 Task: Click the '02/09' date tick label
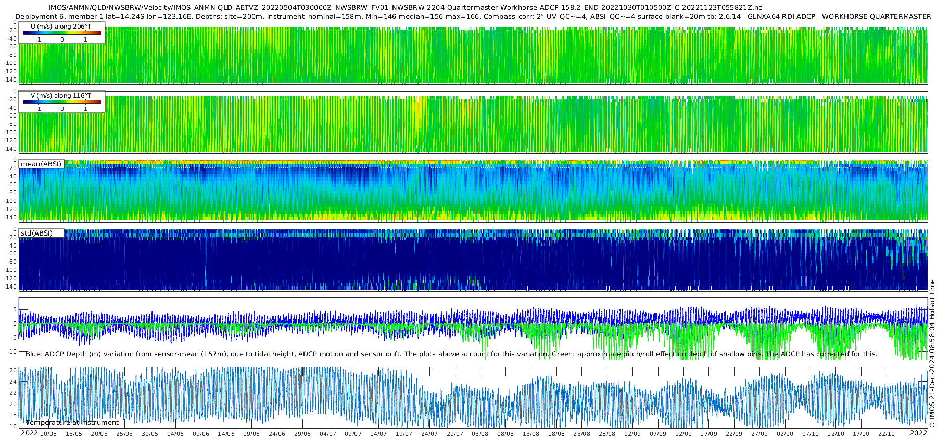(632, 434)
